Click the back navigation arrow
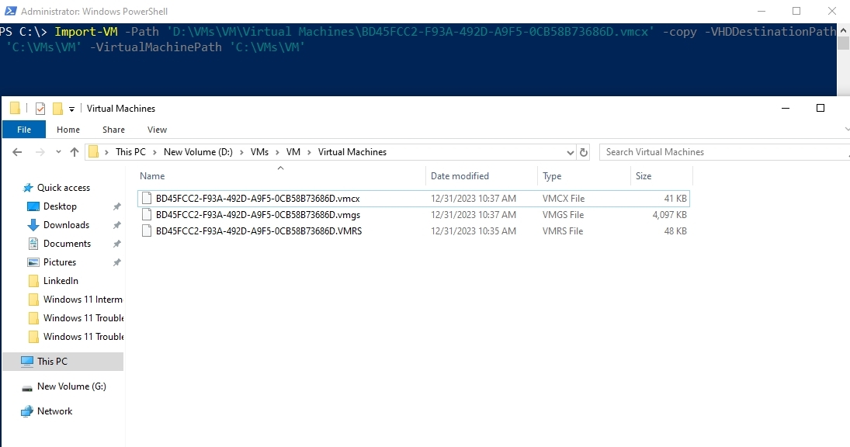This screenshot has width=850, height=447. click(17, 151)
